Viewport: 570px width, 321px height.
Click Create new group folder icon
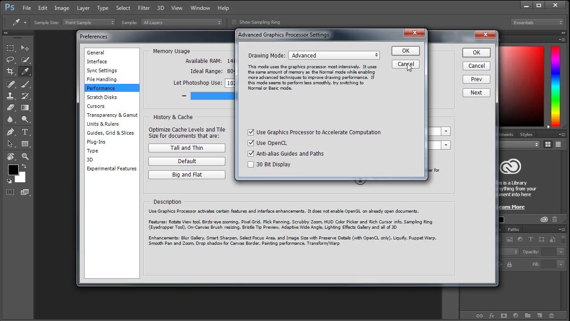[x=528, y=316]
